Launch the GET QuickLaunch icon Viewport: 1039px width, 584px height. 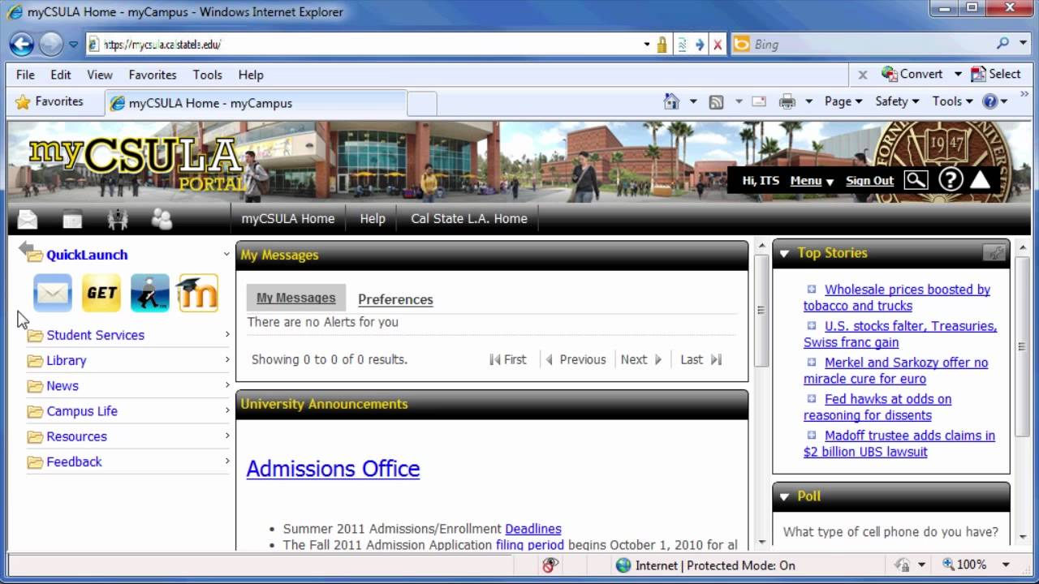coord(101,293)
